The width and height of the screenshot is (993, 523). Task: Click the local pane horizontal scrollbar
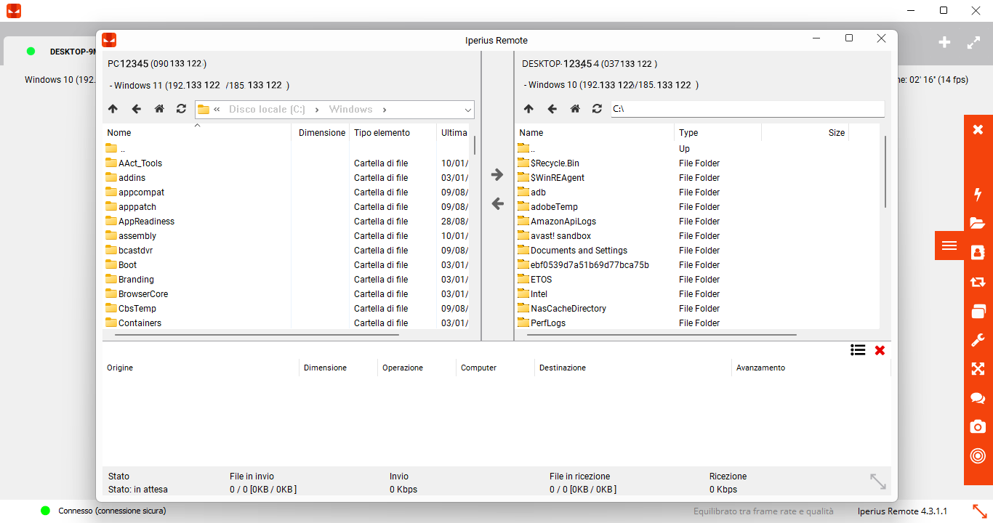(x=257, y=335)
